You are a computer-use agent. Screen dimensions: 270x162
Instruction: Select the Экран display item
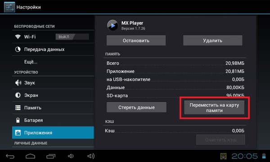click(53, 95)
